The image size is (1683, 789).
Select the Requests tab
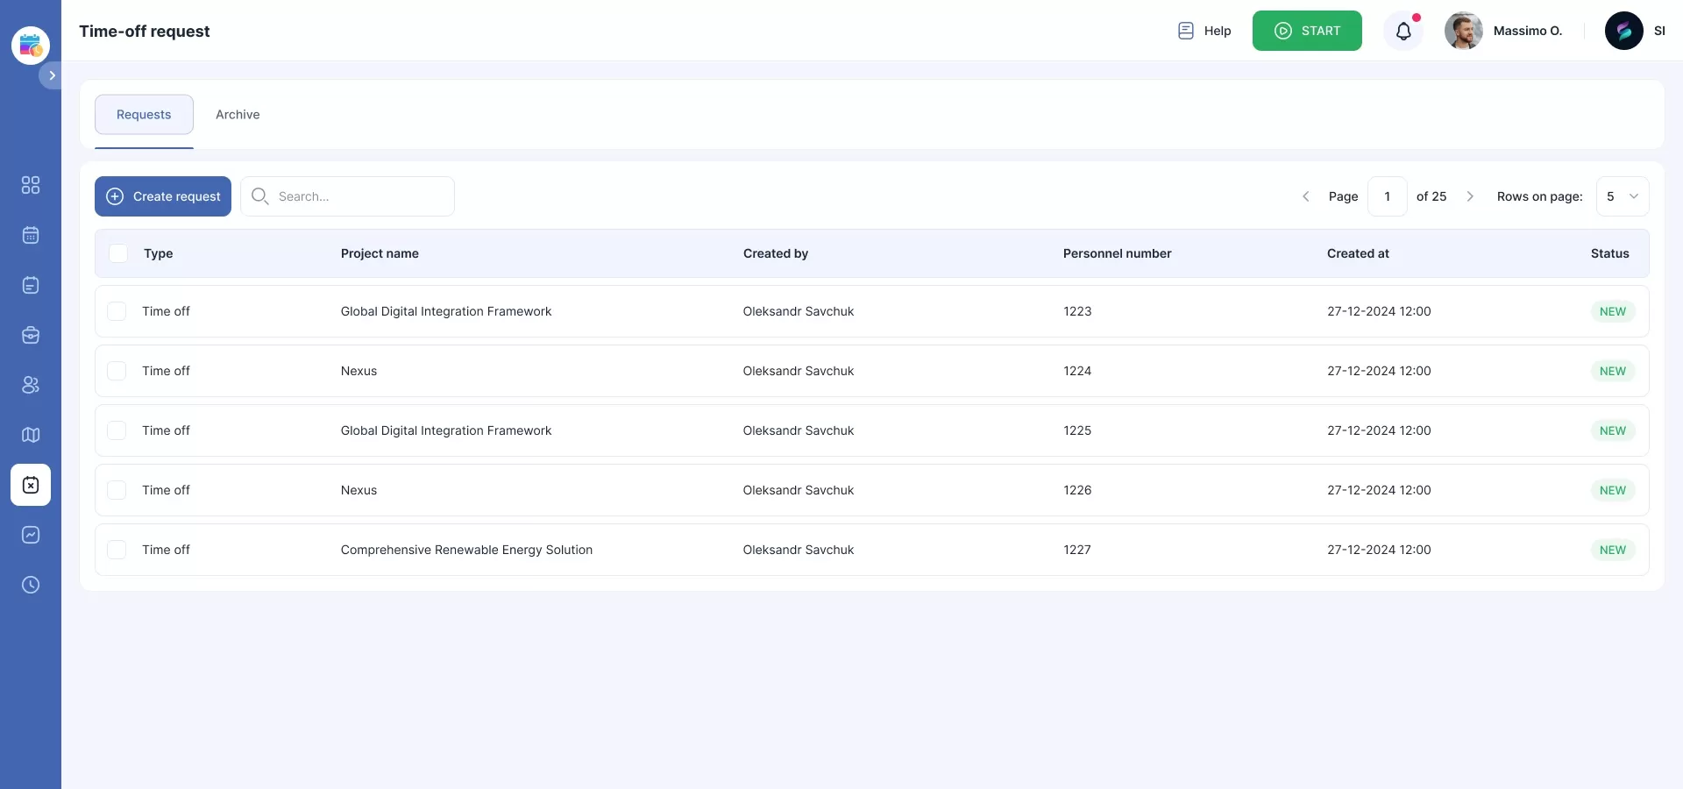pos(144,115)
